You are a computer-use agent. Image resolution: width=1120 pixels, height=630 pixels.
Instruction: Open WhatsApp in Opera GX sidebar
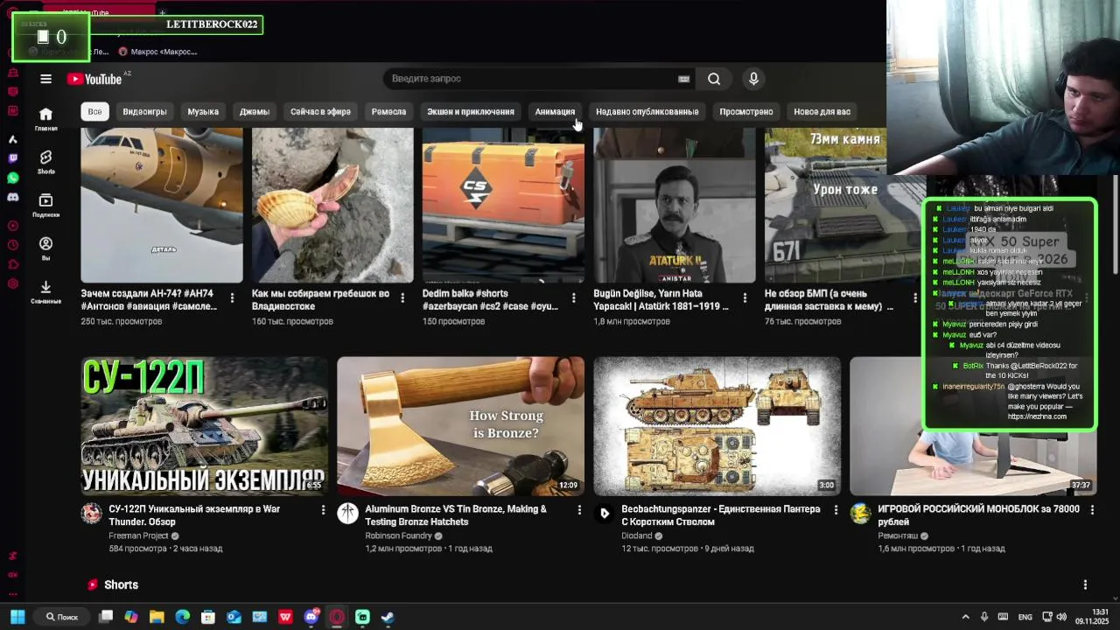[x=12, y=178]
